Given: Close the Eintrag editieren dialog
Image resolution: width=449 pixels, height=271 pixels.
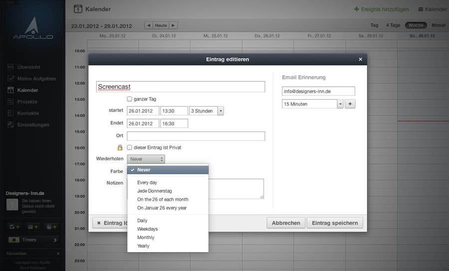Looking at the screenshot, I should click(361, 59).
